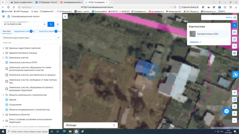Click Спросить Алису AI button

click(x=189, y=7)
